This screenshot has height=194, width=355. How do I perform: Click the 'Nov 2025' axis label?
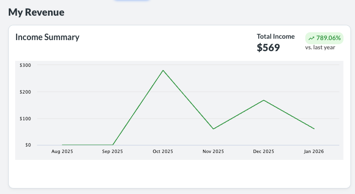(x=213, y=152)
